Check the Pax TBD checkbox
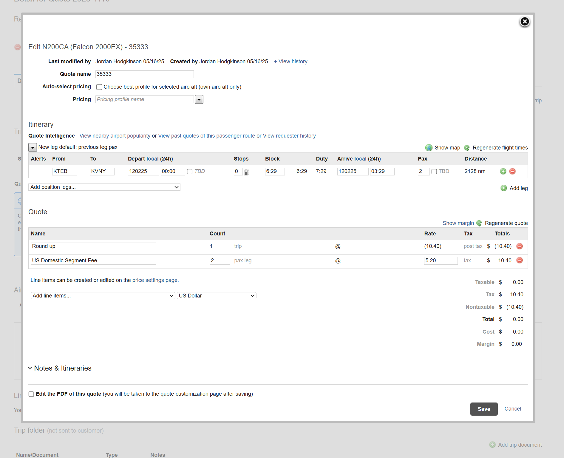 pos(434,172)
